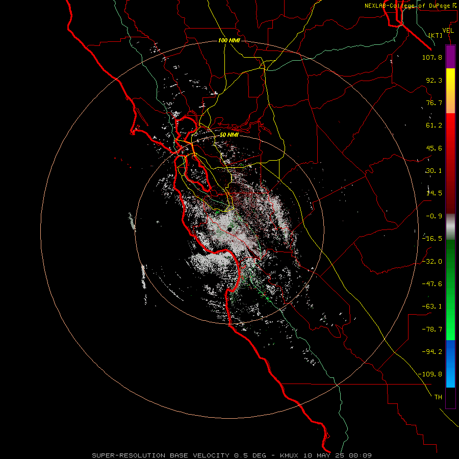Click the 61.2 velocity scale value

click(434, 125)
